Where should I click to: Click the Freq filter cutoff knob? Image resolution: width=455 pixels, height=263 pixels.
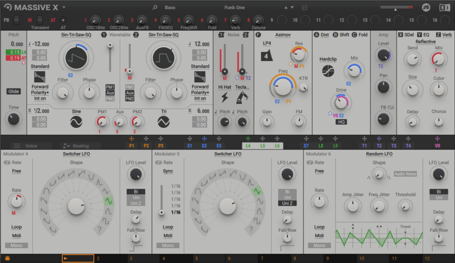283,86
